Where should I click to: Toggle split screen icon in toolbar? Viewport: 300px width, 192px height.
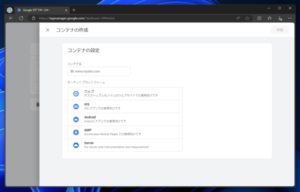[x=259, y=18]
